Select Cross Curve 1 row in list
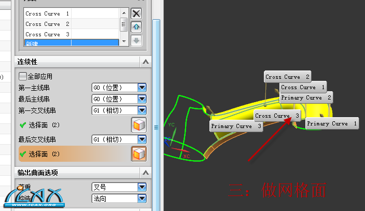365x211 pixels. (71, 13)
